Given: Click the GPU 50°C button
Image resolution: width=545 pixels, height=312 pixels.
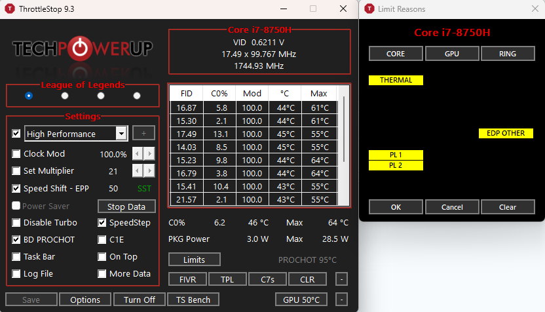Looking at the screenshot, I should click(x=301, y=300).
